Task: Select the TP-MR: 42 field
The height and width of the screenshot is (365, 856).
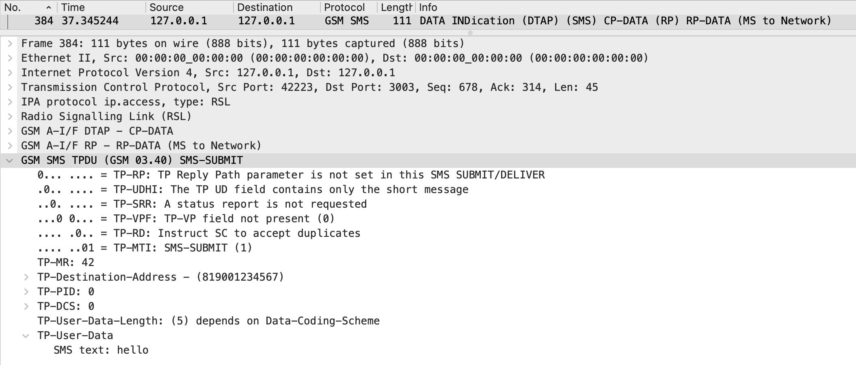Action: click(66, 262)
